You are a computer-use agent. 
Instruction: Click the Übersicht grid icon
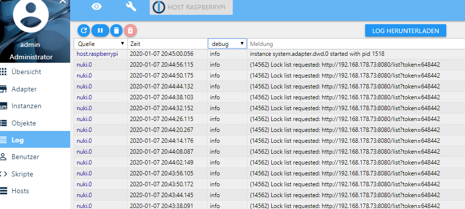click(x=2, y=72)
